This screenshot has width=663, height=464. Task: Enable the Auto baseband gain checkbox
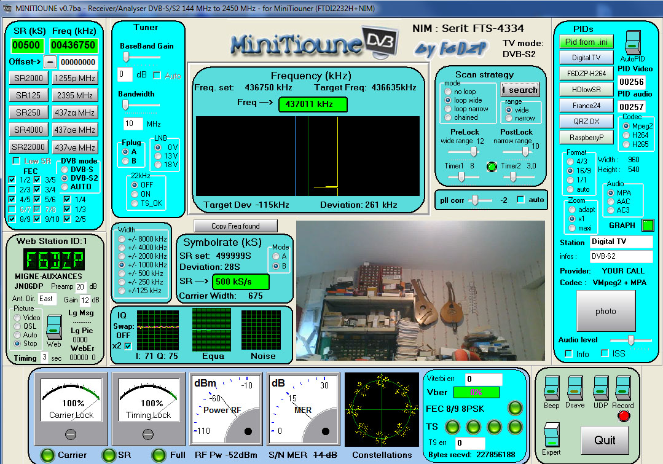(157, 76)
